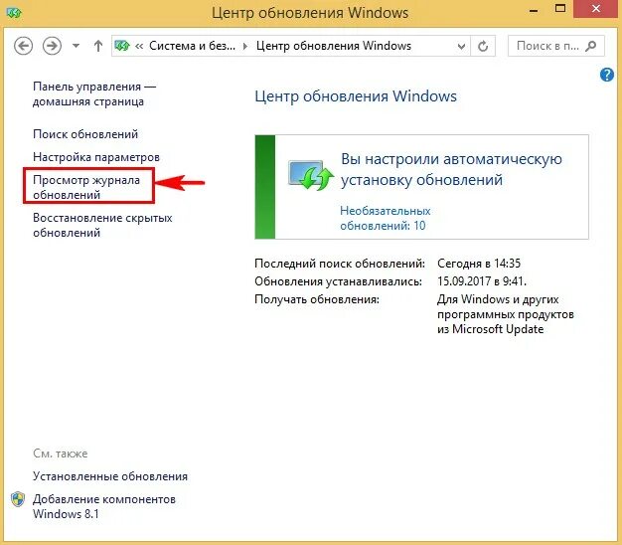The image size is (622, 545).
Task: Click the Forward navigation arrow
Action: coord(52,46)
